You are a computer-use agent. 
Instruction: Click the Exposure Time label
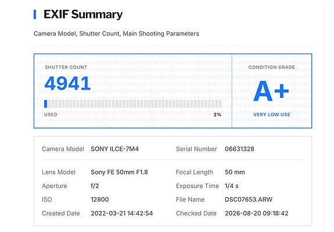pos(197,186)
